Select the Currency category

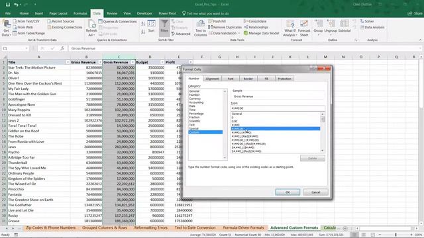(195, 99)
